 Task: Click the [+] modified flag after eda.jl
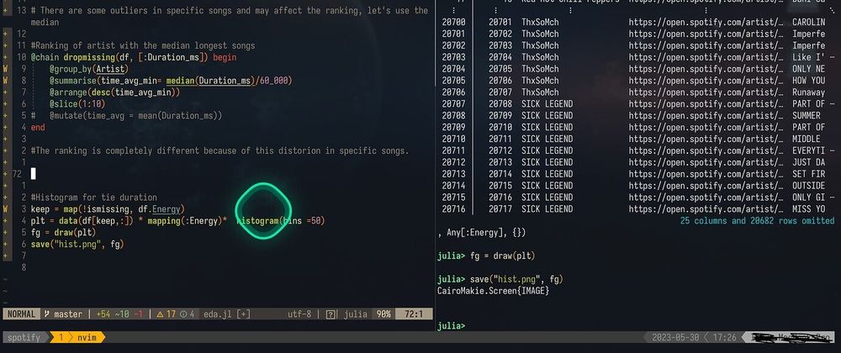pos(243,313)
